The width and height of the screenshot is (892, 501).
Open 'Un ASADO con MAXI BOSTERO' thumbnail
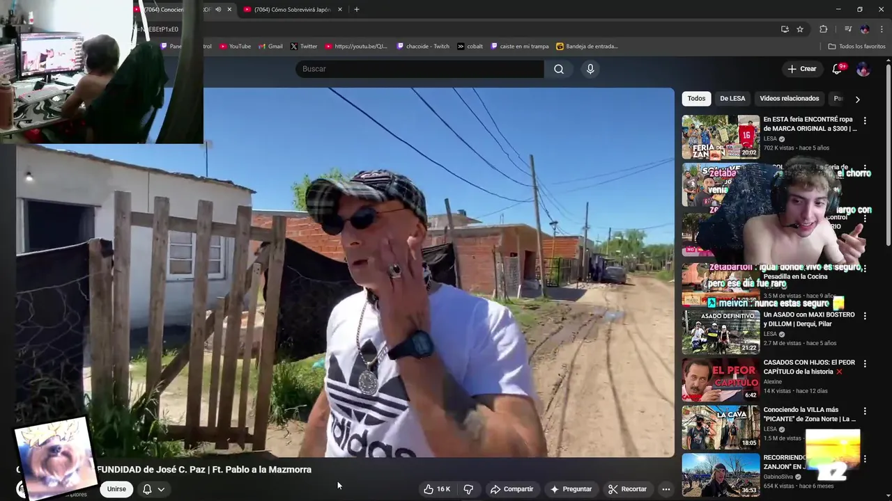(721, 332)
